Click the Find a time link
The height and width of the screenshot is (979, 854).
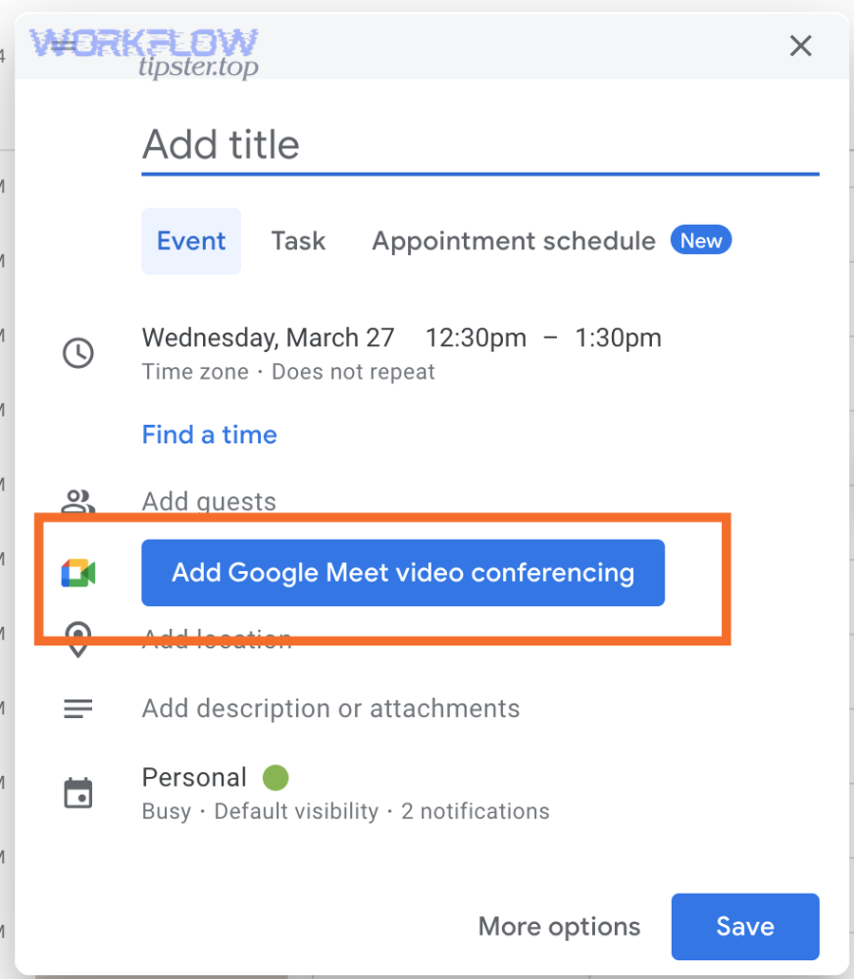point(210,434)
